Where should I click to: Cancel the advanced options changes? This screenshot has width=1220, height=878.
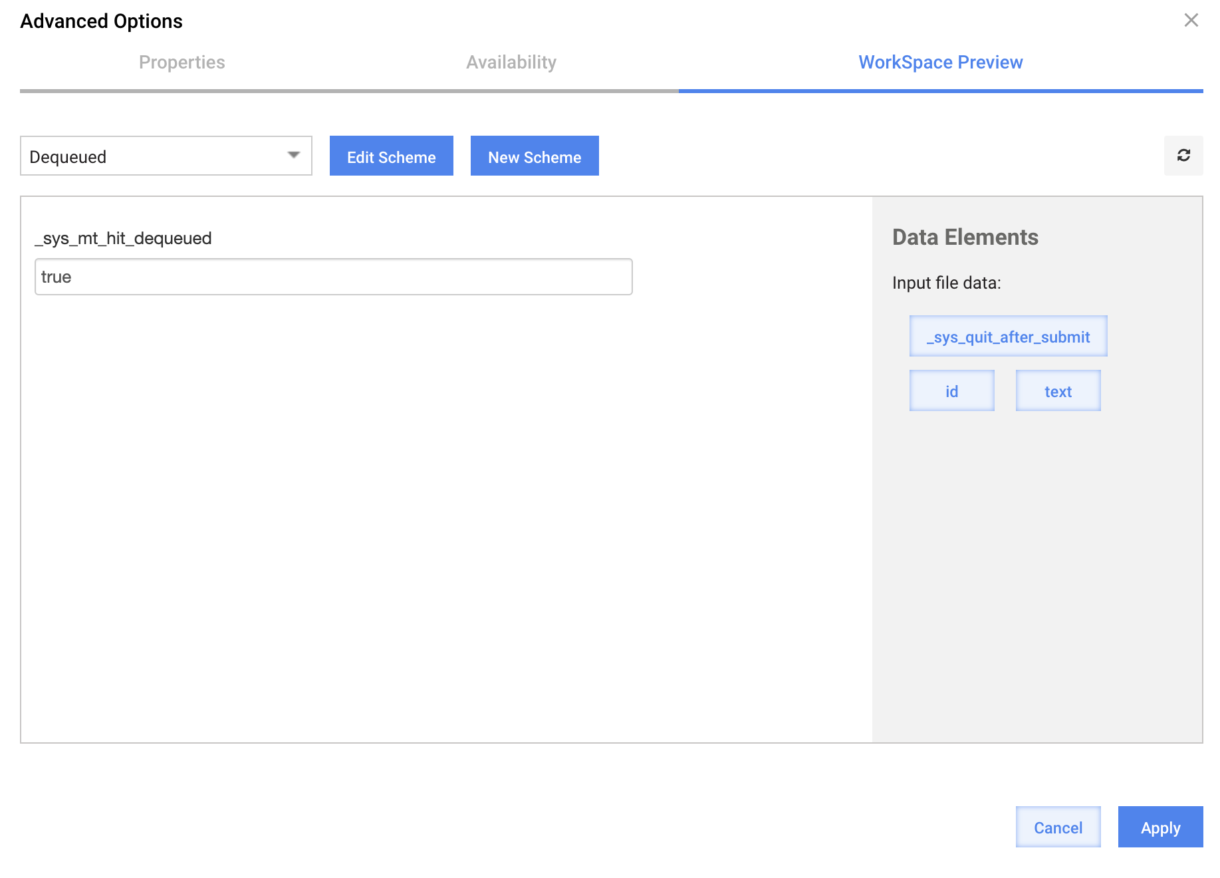point(1058,827)
